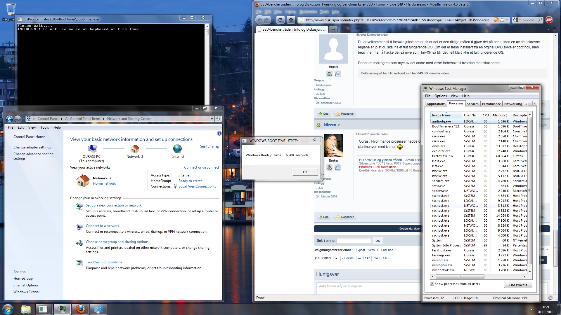Click See full map link

point(209,146)
